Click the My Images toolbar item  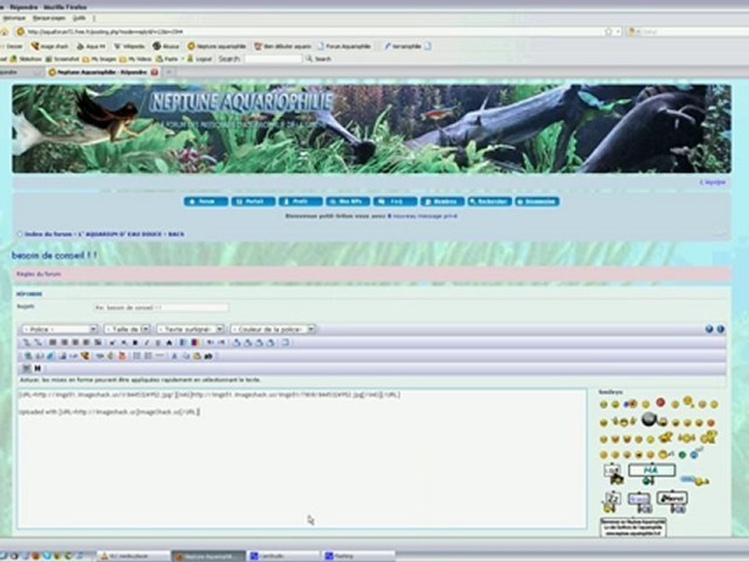coord(100,59)
